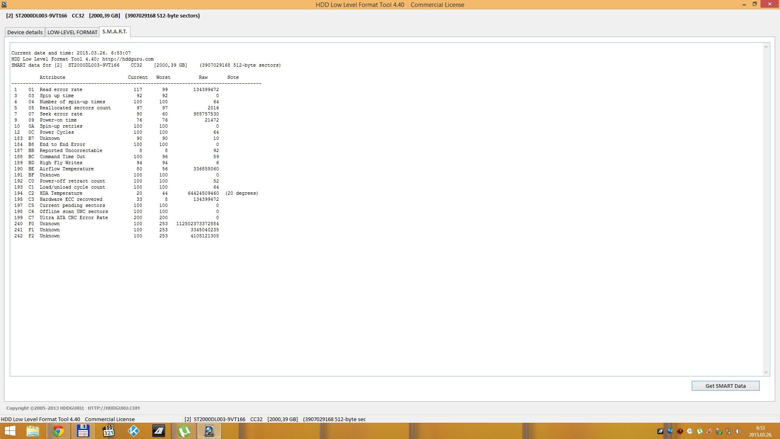Click the uTorrent tray icon

tap(699, 431)
